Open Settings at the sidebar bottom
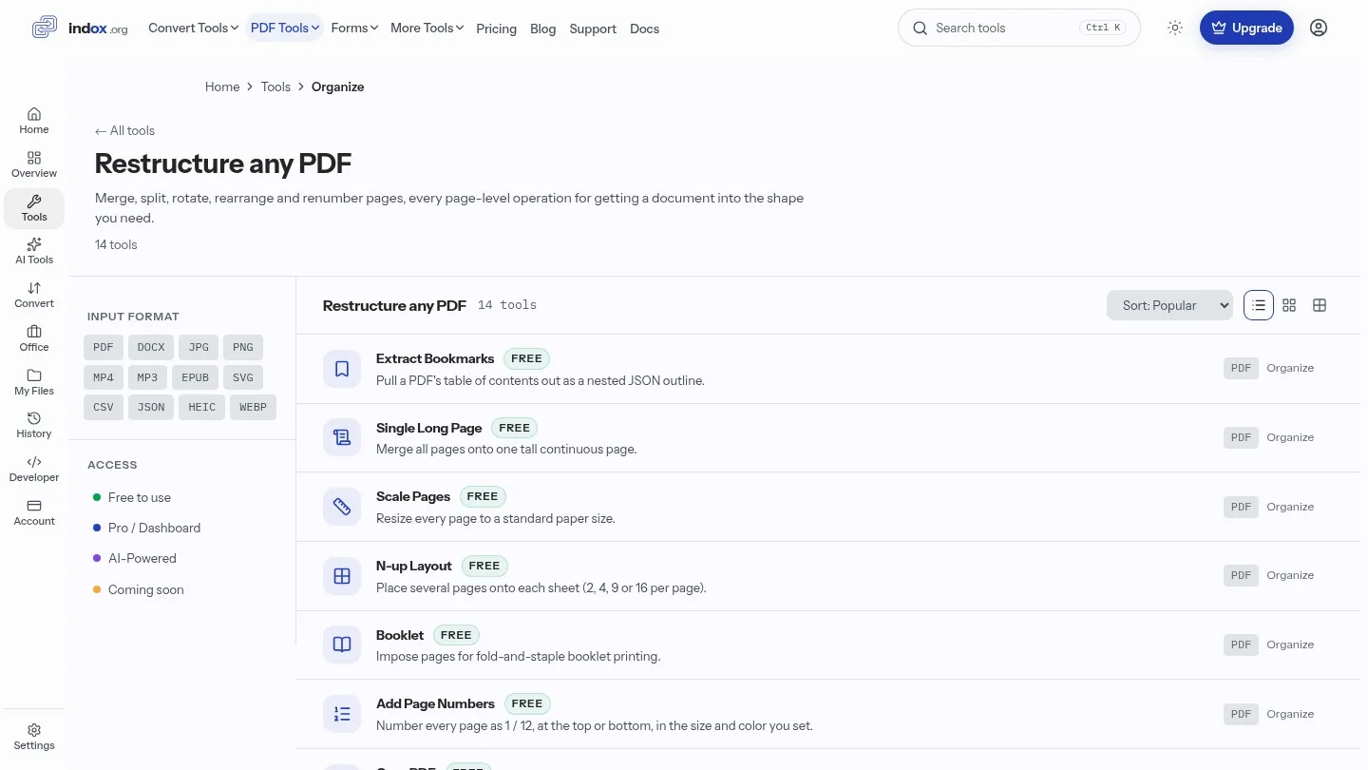Screen dimensions: 1368x770 (x=34, y=737)
